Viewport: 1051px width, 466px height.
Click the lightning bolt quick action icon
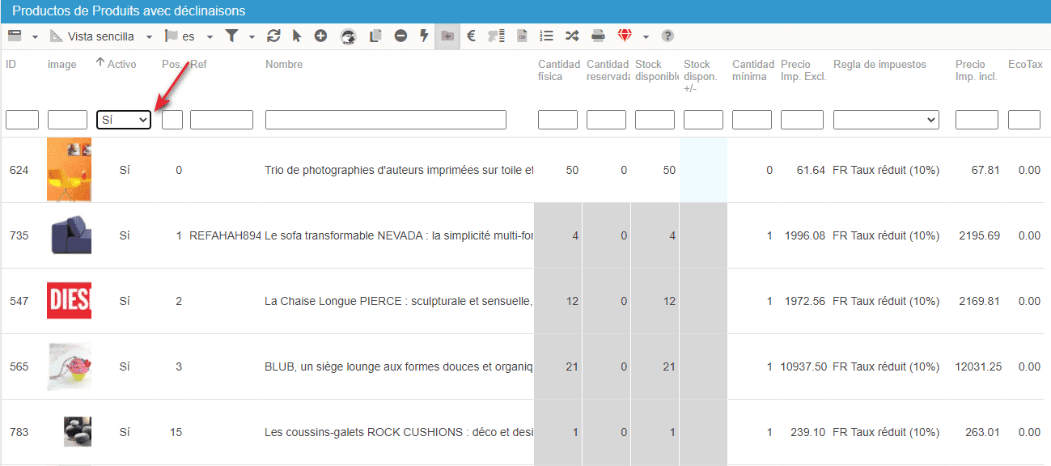coord(423,36)
